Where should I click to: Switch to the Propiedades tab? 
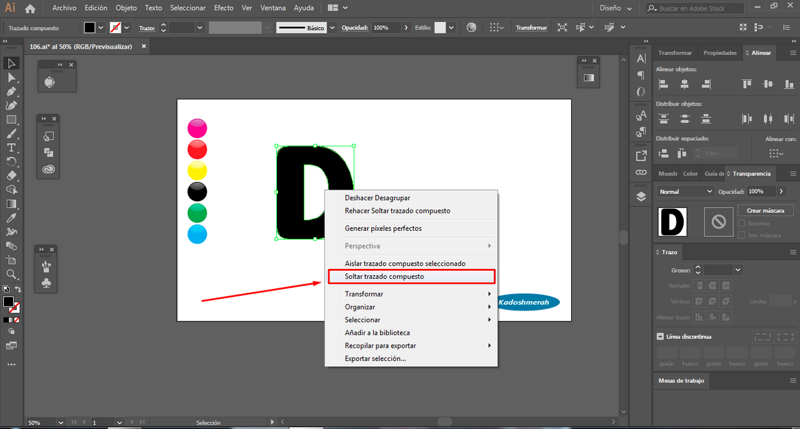tap(720, 53)
